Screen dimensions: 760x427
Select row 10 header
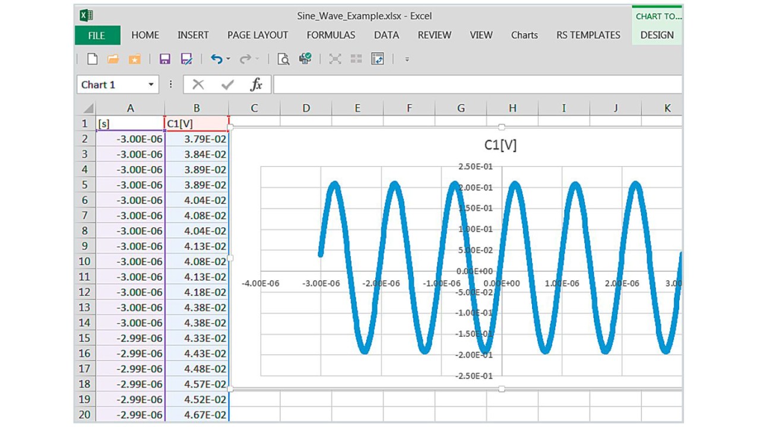[x=85, y=262]
